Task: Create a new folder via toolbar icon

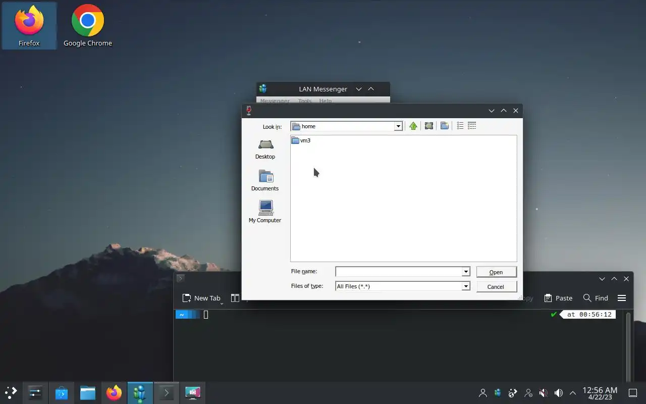Action: click(x=445, y=126)
